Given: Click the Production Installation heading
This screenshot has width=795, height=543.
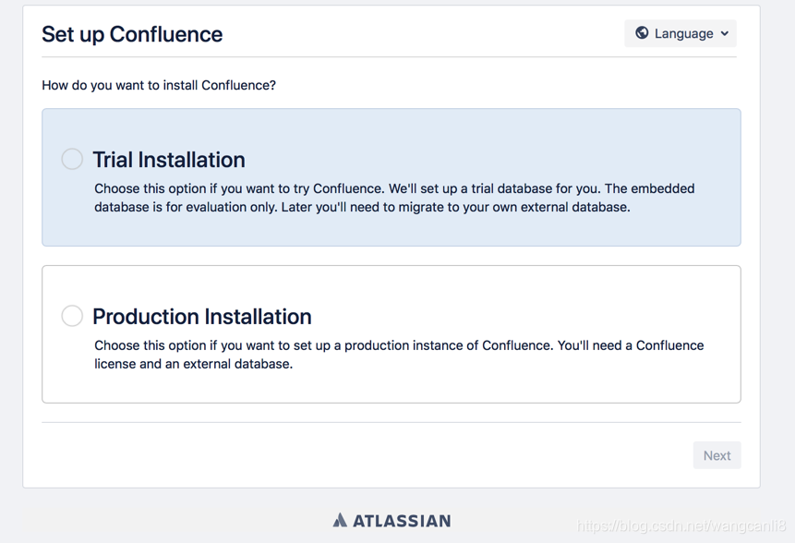Looking at the screenshot, I should 202,317.
